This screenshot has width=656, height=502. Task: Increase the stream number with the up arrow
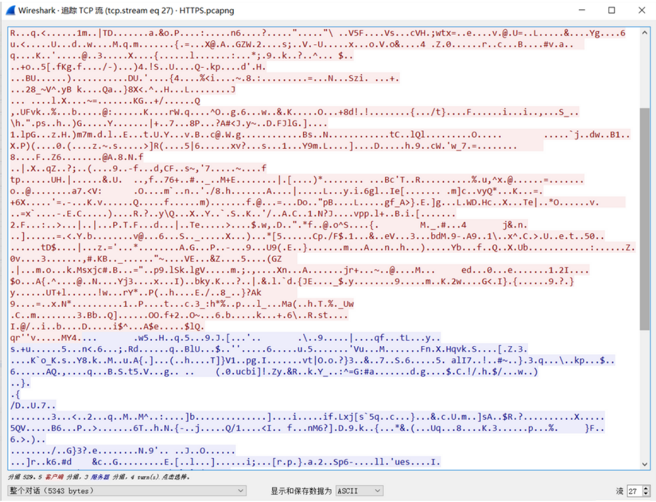647,488
